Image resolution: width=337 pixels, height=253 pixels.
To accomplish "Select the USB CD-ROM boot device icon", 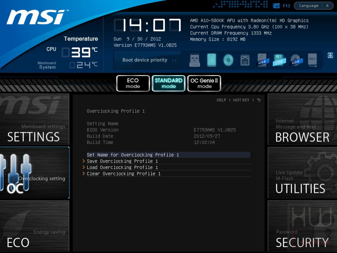I will [x=296, y=60].
